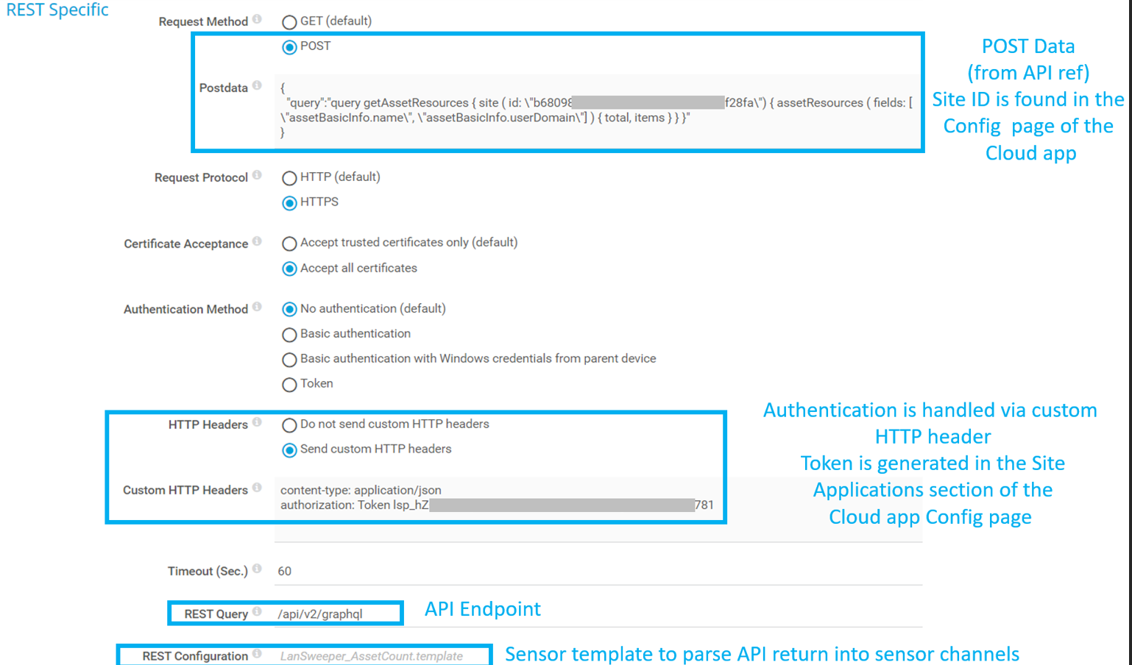Click the HTTP Headers info icon
This screenshot has height=665, width=1132.
257,422
